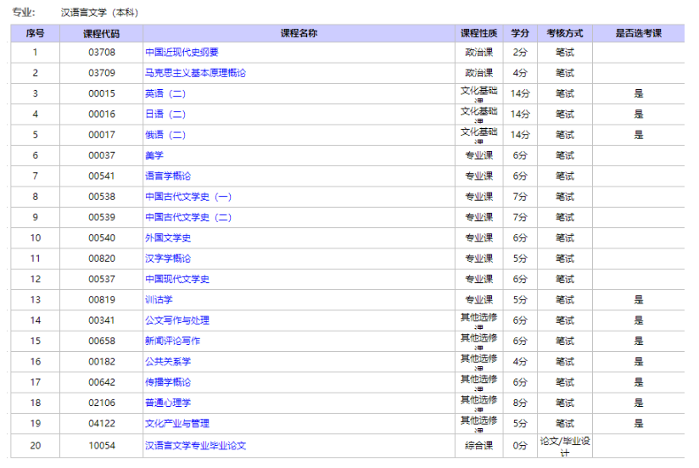Click 汉语言文学（本科） major title text
The image size is (699, 468).
100,13
